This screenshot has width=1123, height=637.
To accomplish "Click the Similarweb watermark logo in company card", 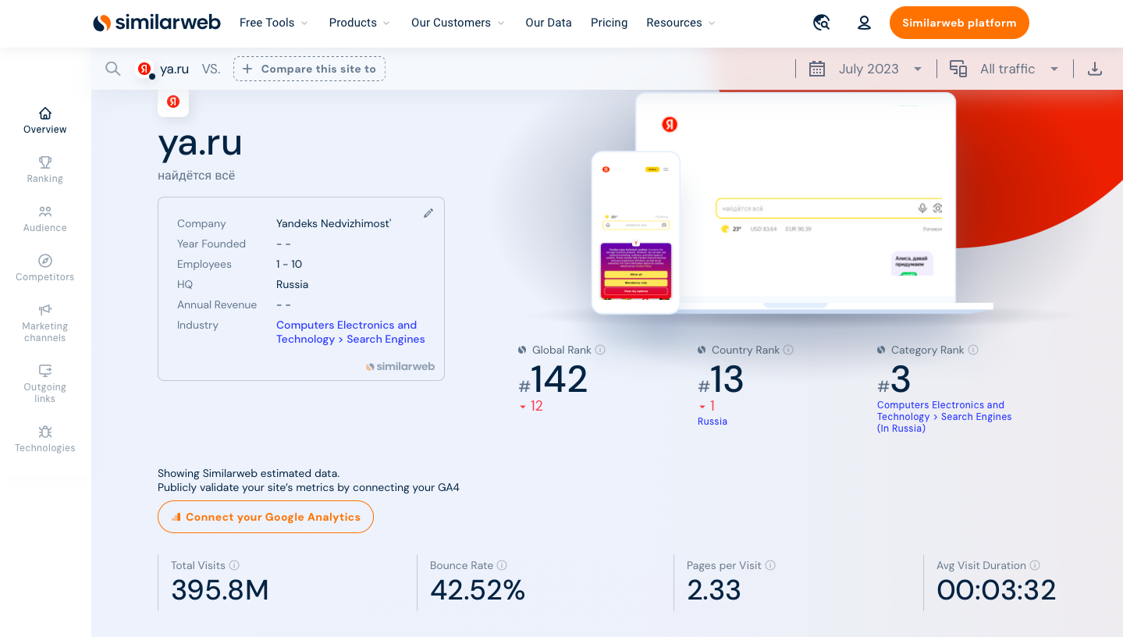I will (400, 366).
